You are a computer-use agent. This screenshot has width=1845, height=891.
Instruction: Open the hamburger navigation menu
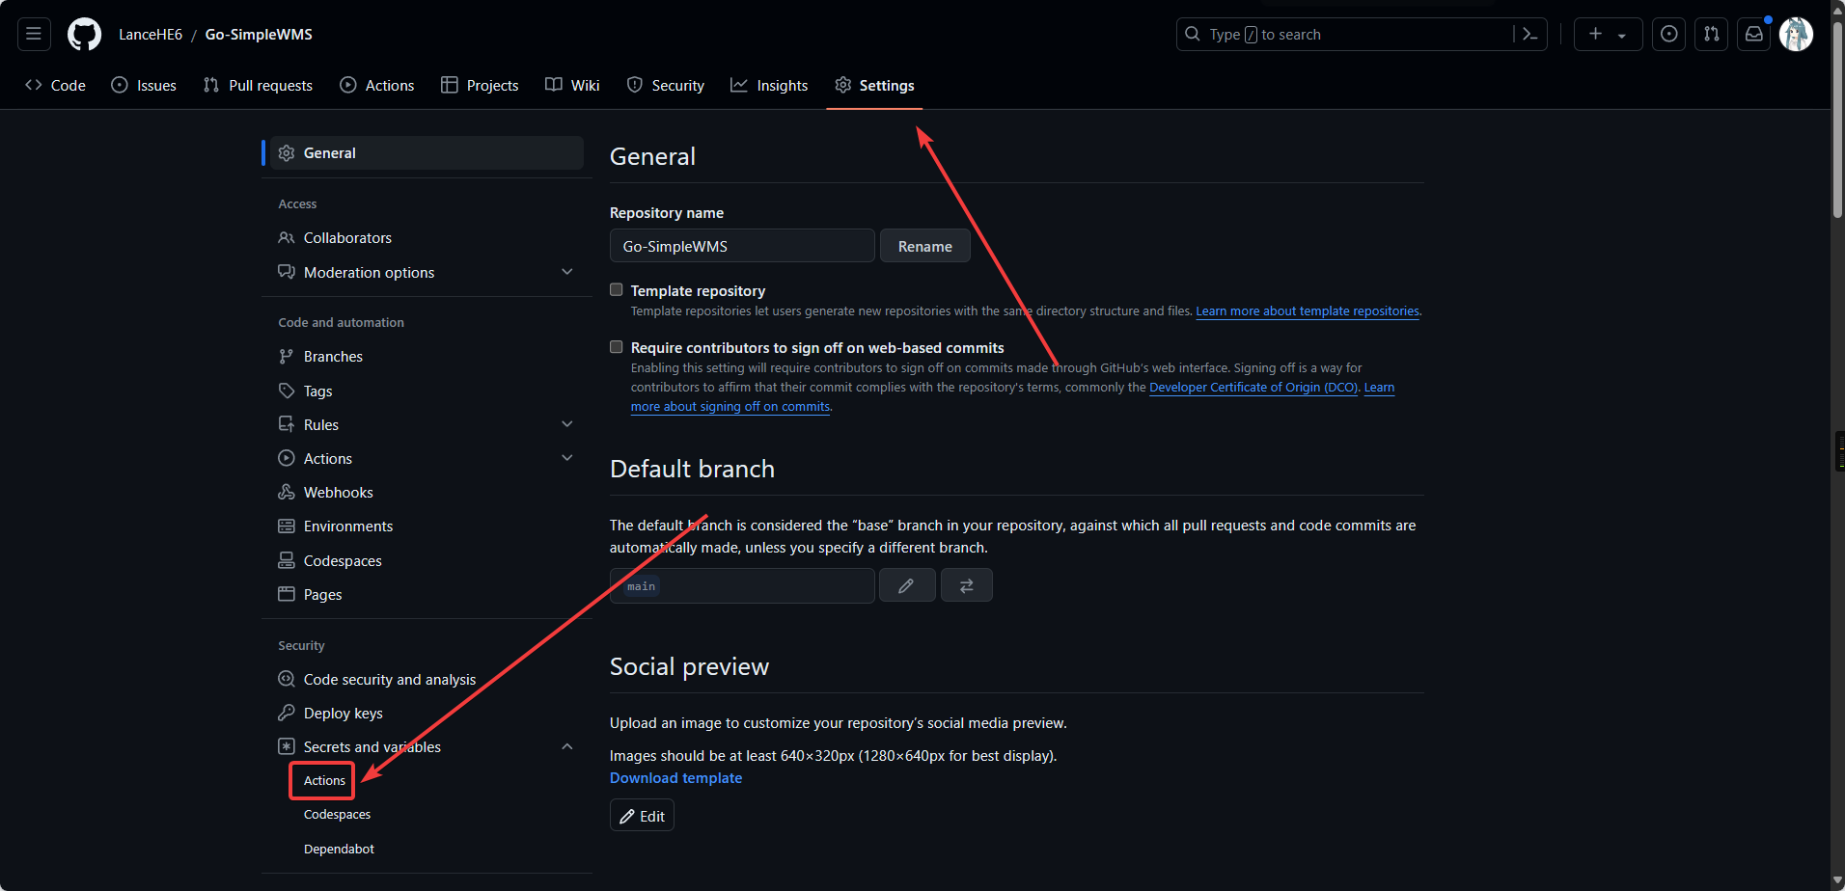(34, 34)
